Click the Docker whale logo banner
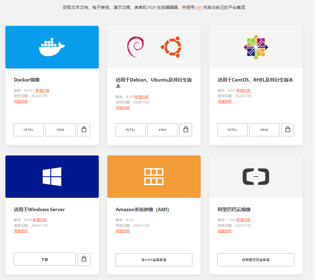The width and height of the screenshot is (315, 280). (52, 47)
